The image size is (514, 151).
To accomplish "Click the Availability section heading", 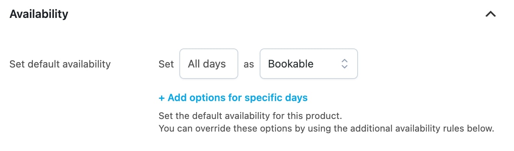I will click(39, 14).
